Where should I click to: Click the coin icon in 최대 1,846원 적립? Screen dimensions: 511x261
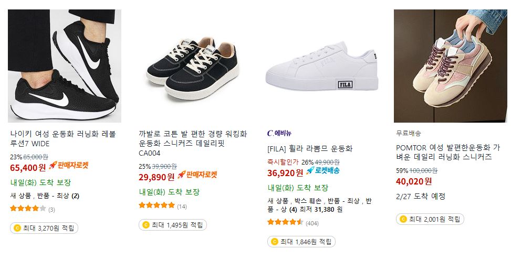point(274,242)
